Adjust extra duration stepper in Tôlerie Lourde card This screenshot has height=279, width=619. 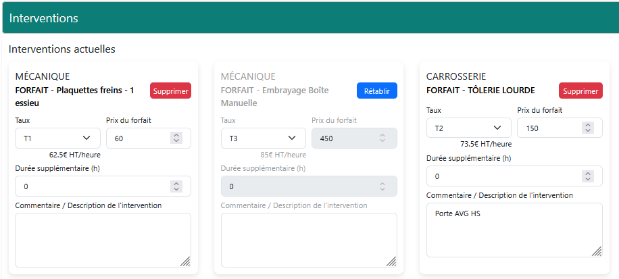coord(589,176)
